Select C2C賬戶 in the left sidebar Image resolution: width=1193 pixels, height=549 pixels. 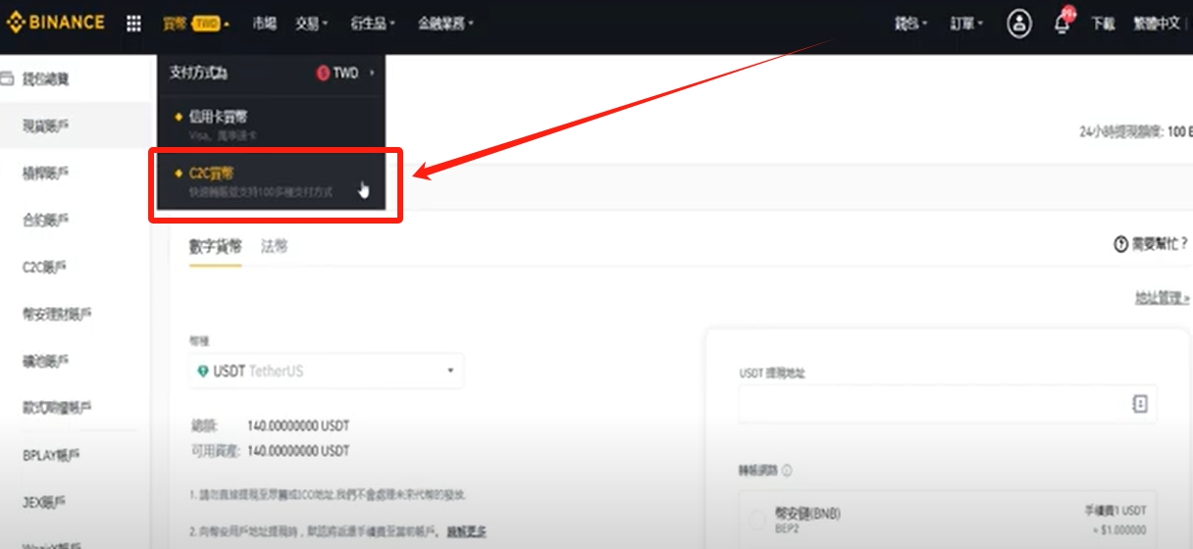point(45,267)
